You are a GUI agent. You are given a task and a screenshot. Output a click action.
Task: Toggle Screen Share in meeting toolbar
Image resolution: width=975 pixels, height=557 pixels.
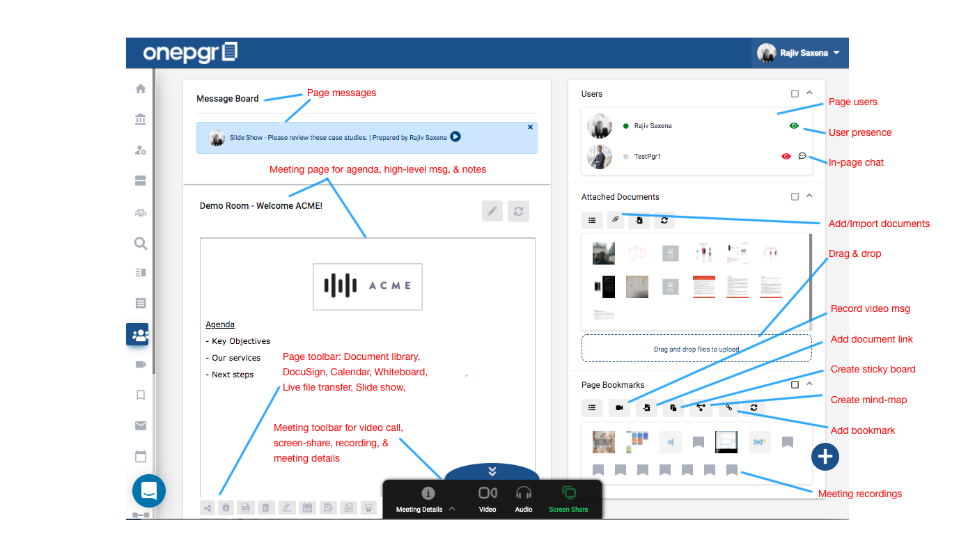[568, 499]
